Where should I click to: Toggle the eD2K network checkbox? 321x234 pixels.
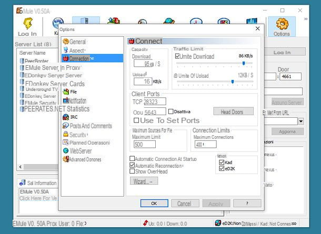coord(222,169)
